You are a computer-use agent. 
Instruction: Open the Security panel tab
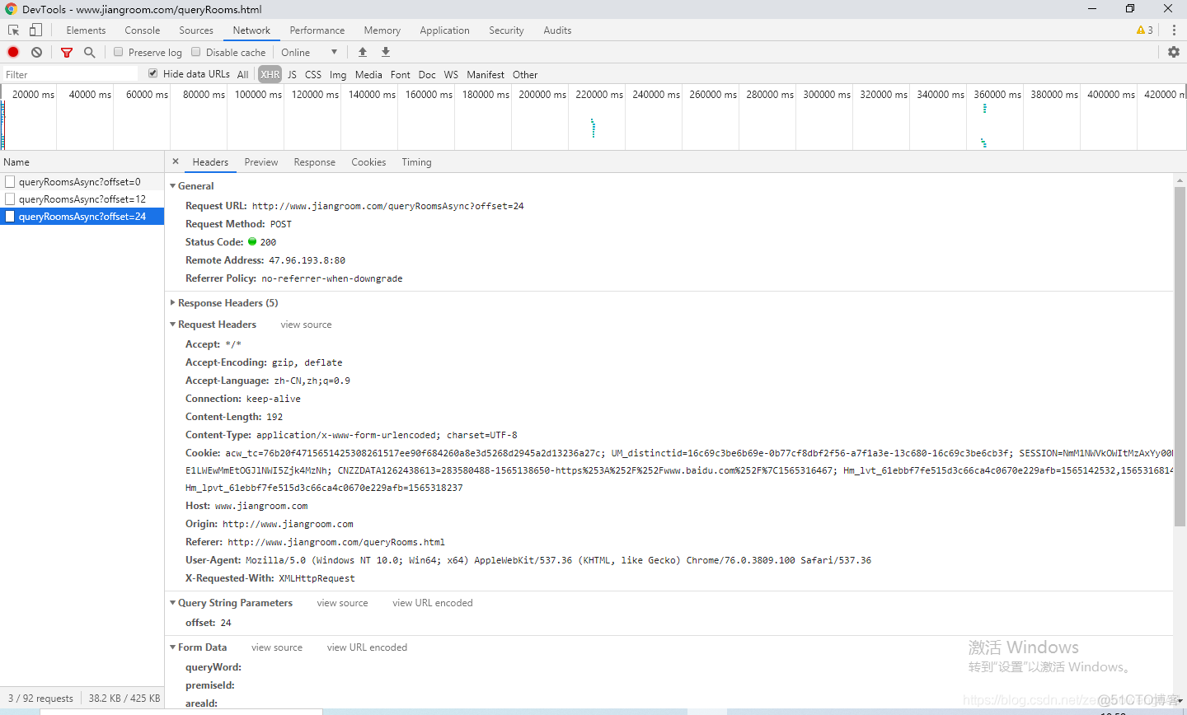506,30
